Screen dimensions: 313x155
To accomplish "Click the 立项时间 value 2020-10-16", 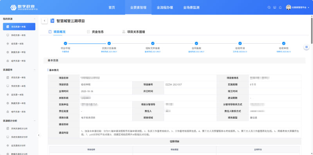I will pyautogui.click(x=87, y=91).
